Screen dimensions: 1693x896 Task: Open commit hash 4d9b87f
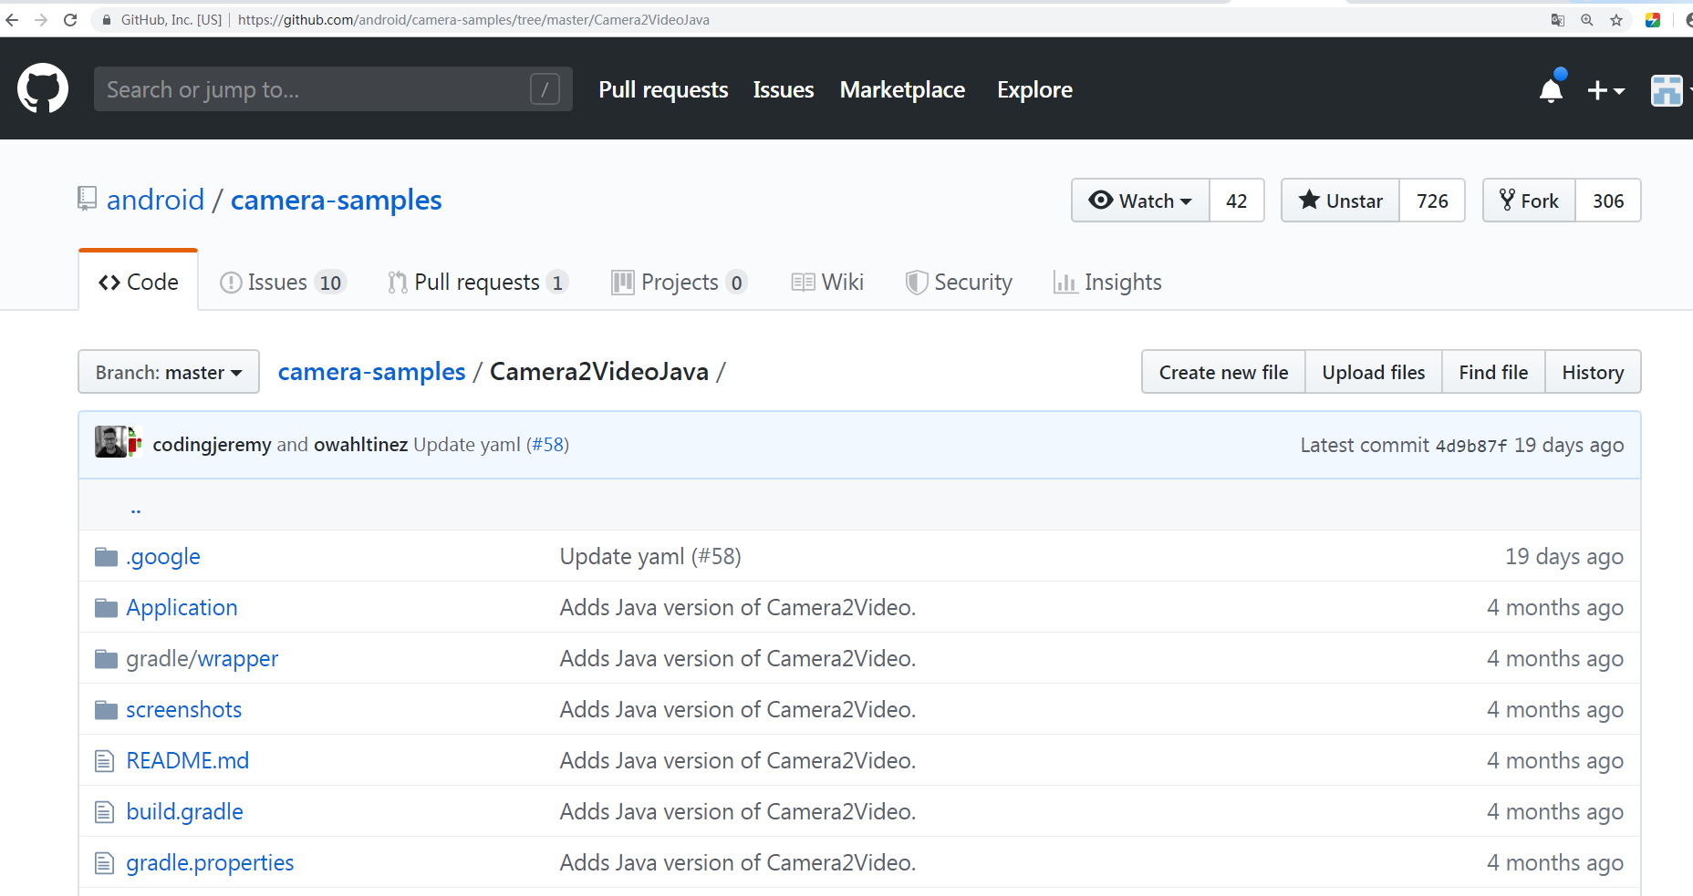click(1471, 446)
